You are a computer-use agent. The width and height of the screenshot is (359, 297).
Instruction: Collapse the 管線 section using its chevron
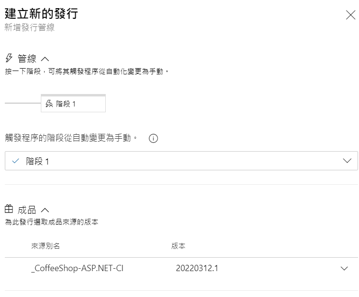click(x=45, y=59)
